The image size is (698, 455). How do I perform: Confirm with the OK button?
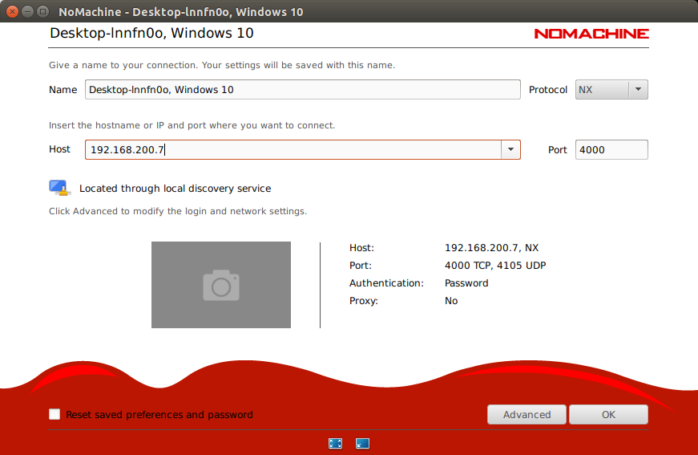608,414
